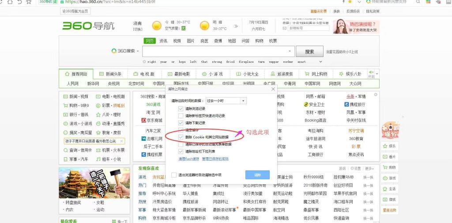Switch to the 网上购物 tab
452x223 pixels.
pos(316,74)
